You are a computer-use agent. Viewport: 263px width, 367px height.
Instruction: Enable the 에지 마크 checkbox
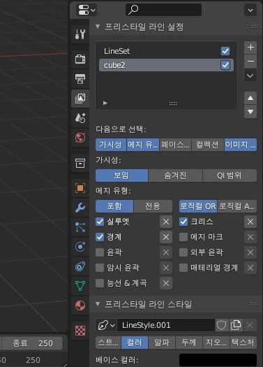[183, 237]
